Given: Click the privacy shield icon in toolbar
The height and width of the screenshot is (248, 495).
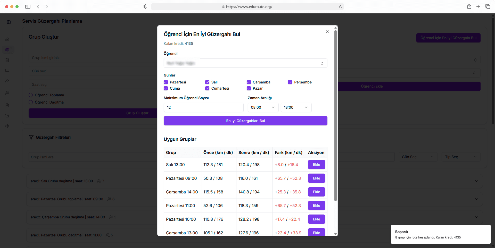Looking at the screenshot, I should tap(145, 7).
